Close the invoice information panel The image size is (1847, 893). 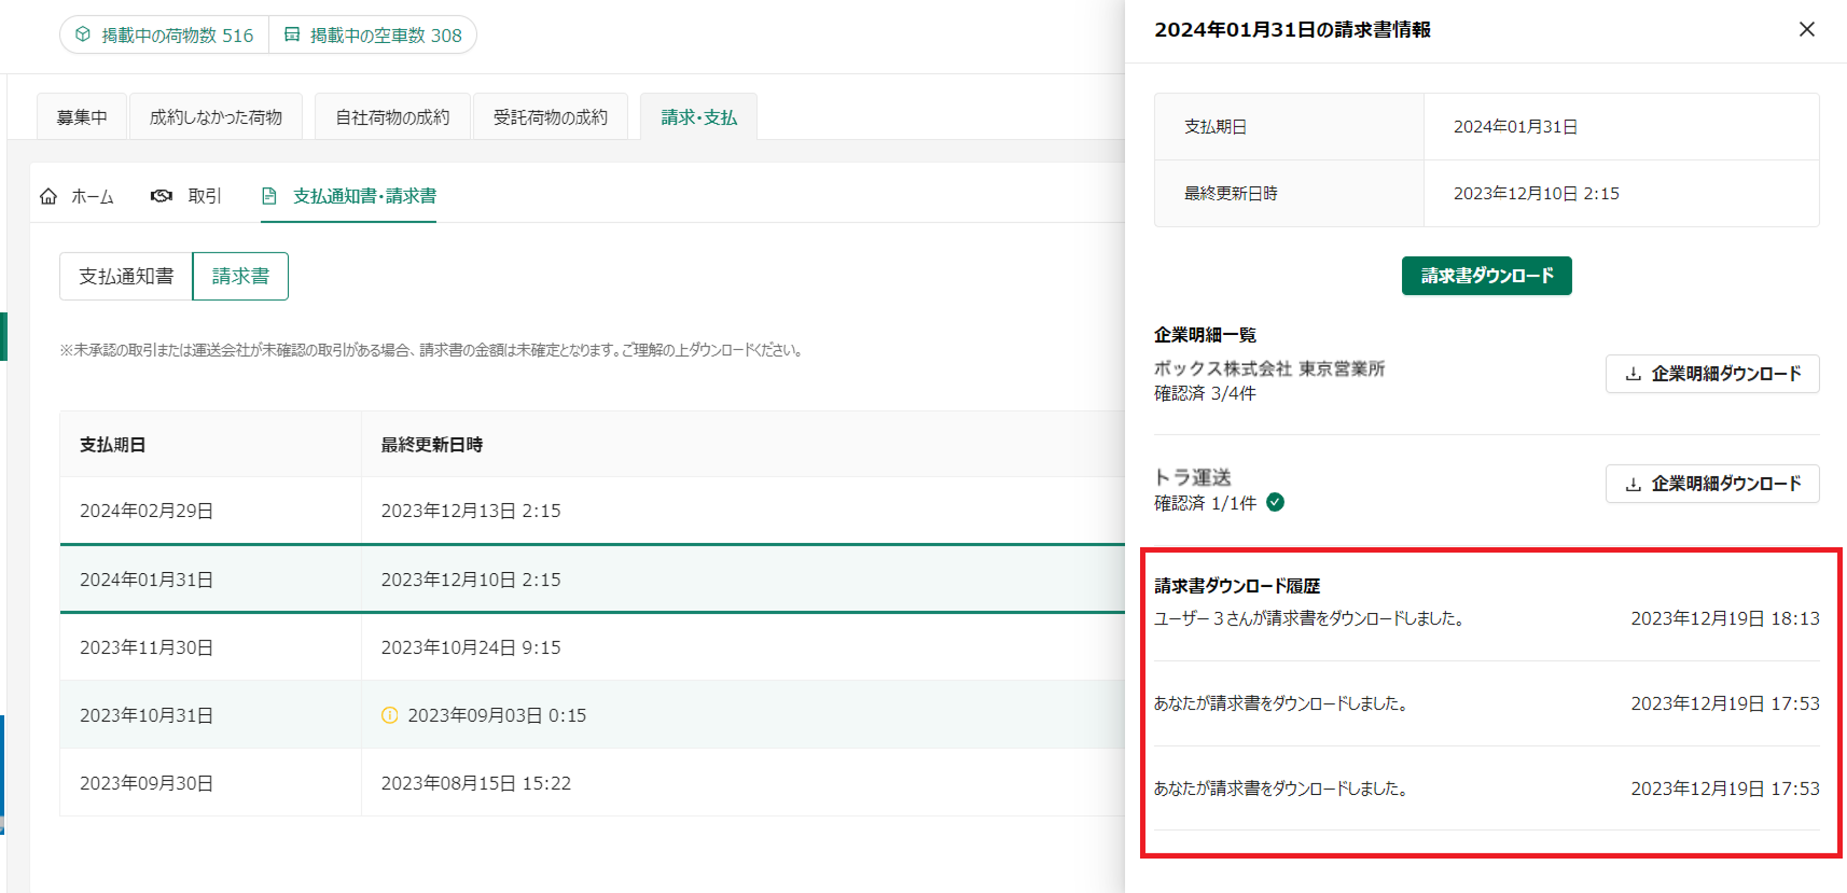point(1806,30)
